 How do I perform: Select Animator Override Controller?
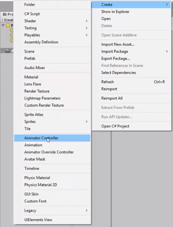tap(52, 152)
